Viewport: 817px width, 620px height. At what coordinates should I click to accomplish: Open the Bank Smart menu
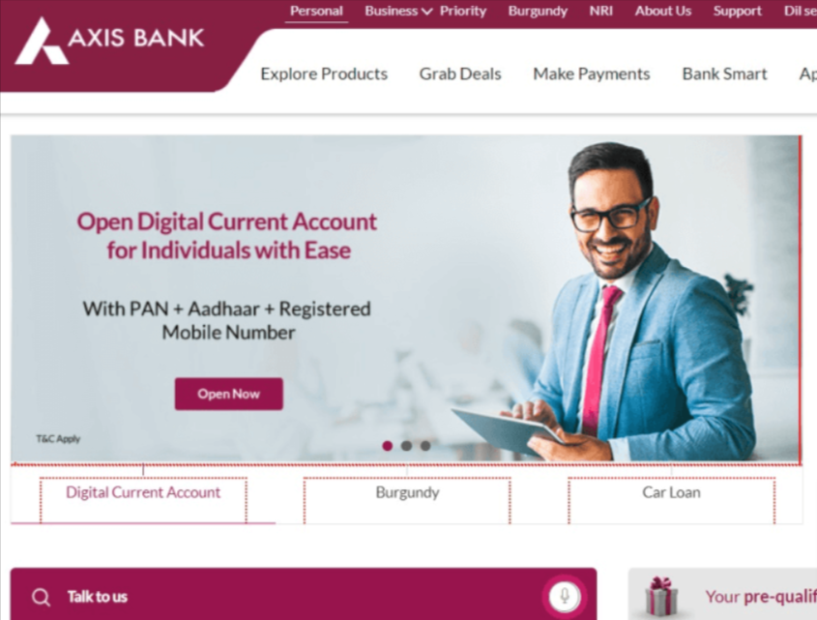724,74
